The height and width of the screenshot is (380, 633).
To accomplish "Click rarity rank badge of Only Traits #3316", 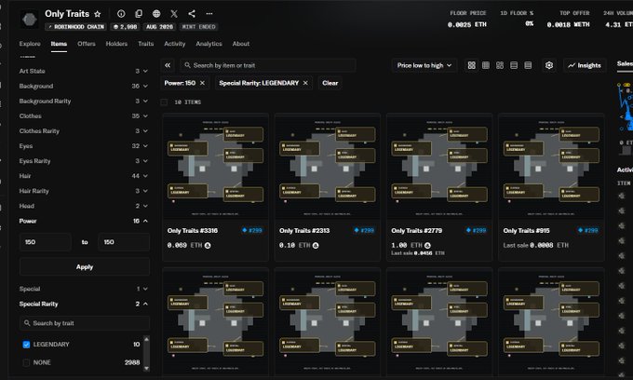I will click(x=252, y=231).
